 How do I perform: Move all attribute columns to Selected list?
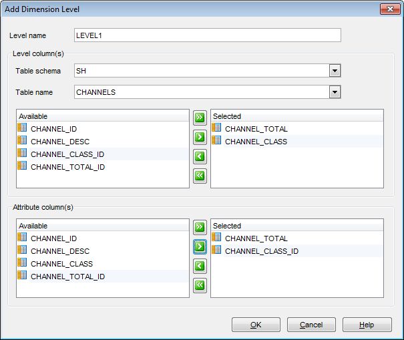tap(200, 228)
